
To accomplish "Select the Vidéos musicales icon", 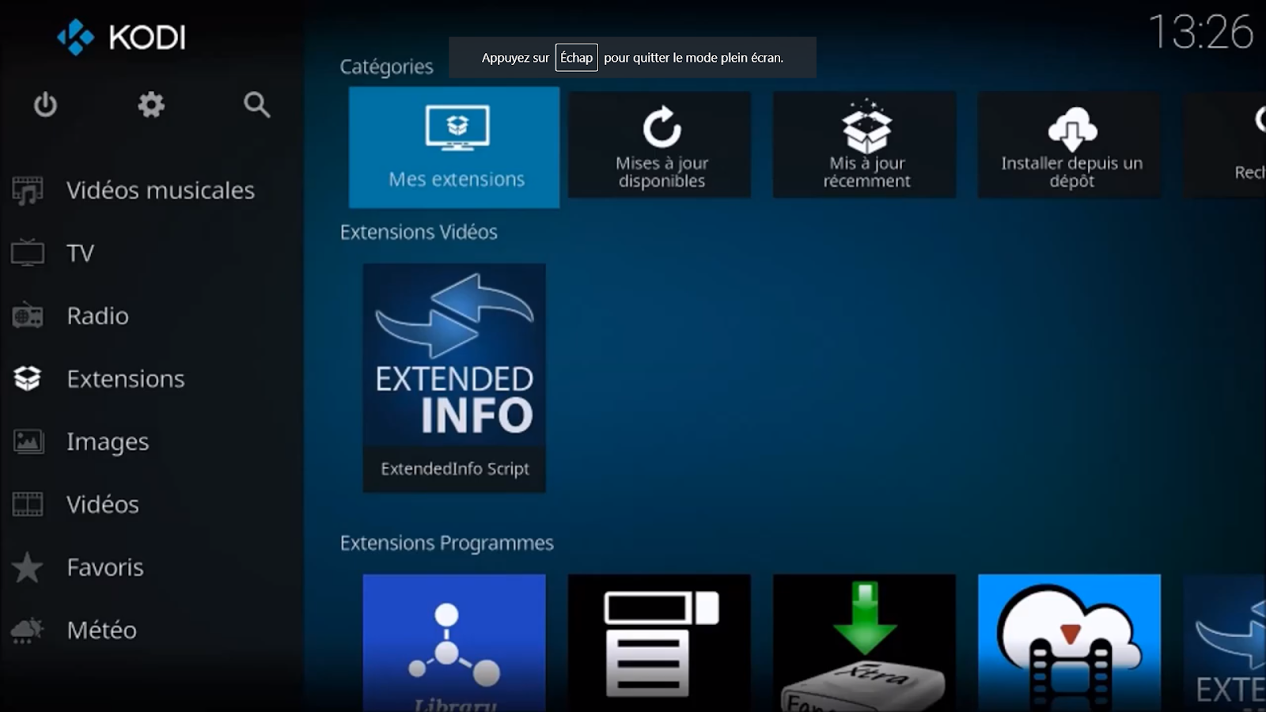I will 28,191.
